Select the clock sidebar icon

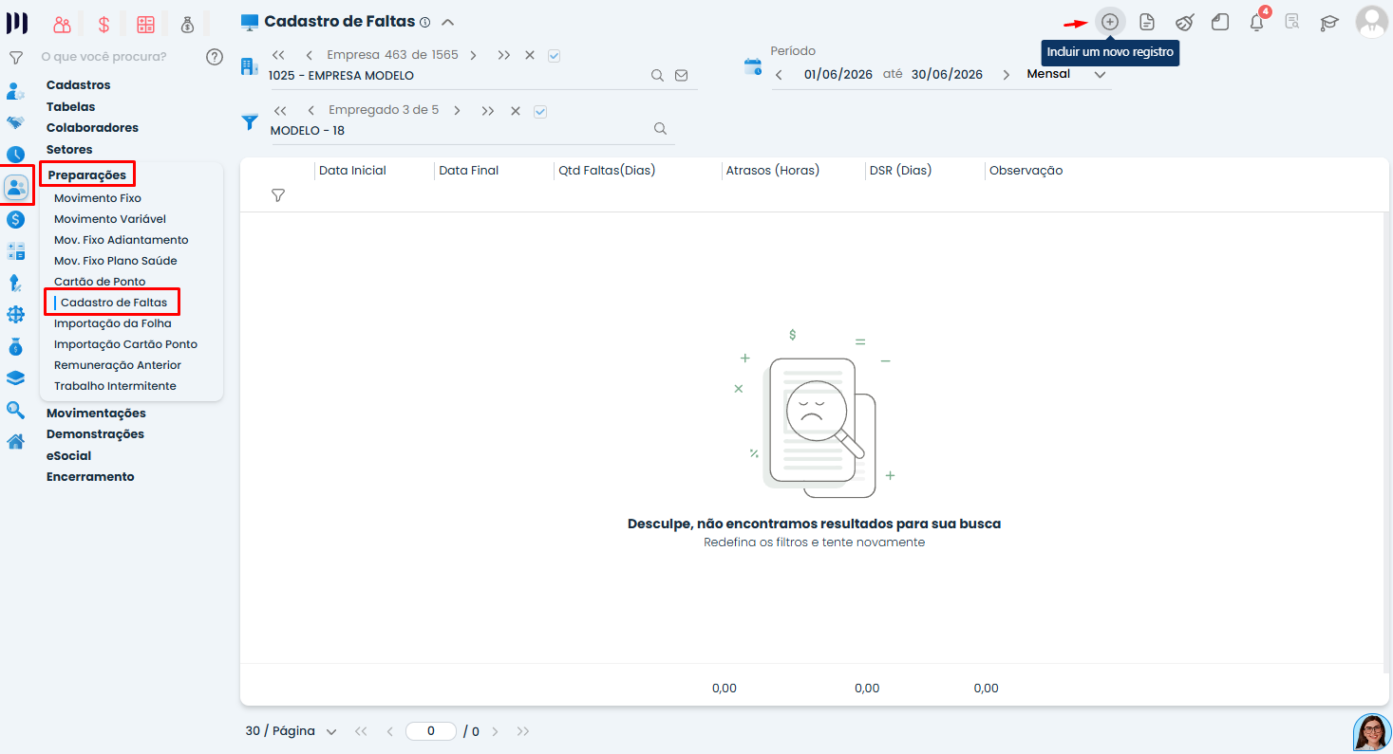(x=15, y=154)
